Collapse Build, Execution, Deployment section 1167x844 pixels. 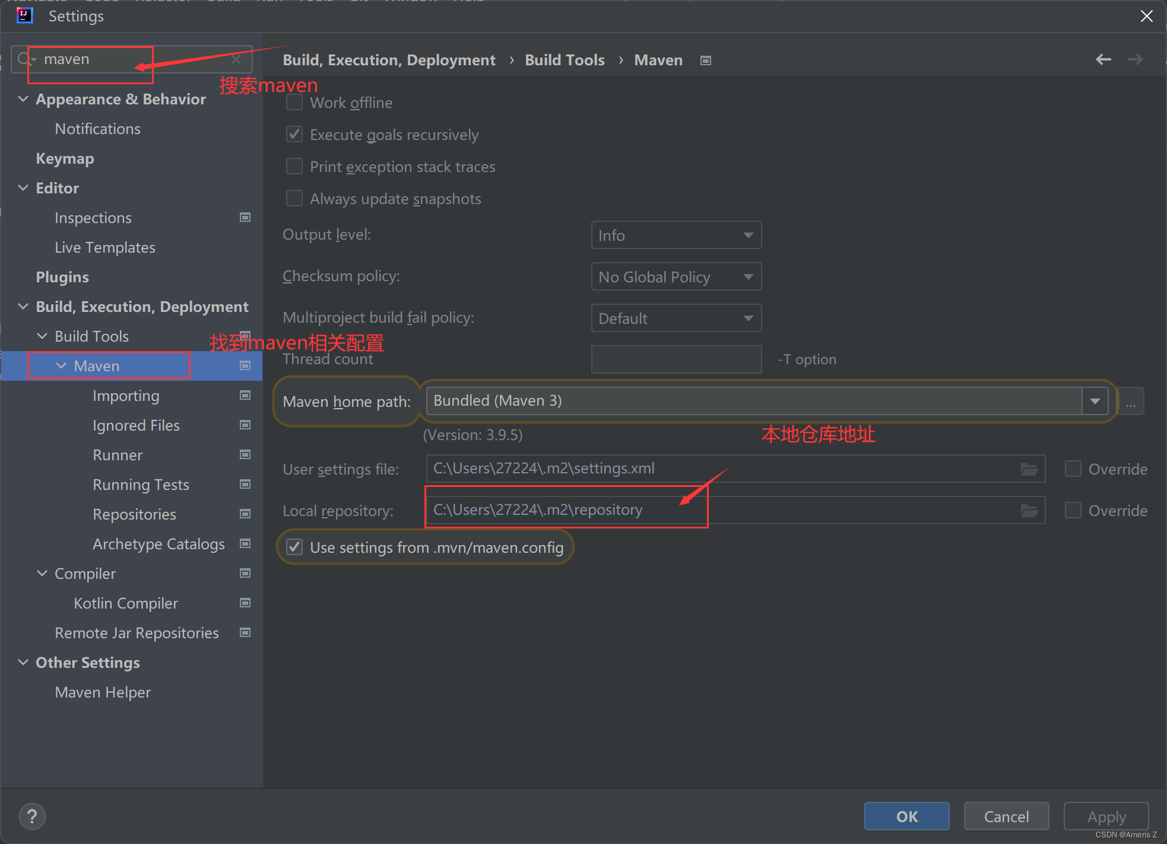(x=23, y=306)
